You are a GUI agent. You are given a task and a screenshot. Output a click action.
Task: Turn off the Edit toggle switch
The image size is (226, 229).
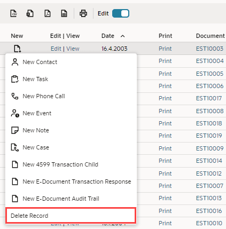(x=121, y=13)
